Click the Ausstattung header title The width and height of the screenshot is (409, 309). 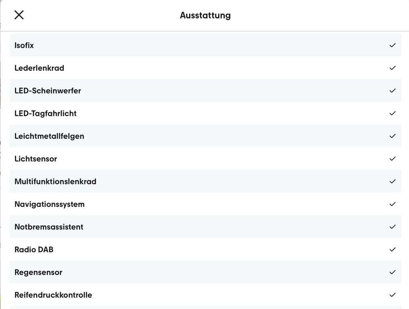[x=205, y=16]
